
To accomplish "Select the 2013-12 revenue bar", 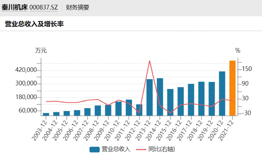I will (x=150, y=97).
